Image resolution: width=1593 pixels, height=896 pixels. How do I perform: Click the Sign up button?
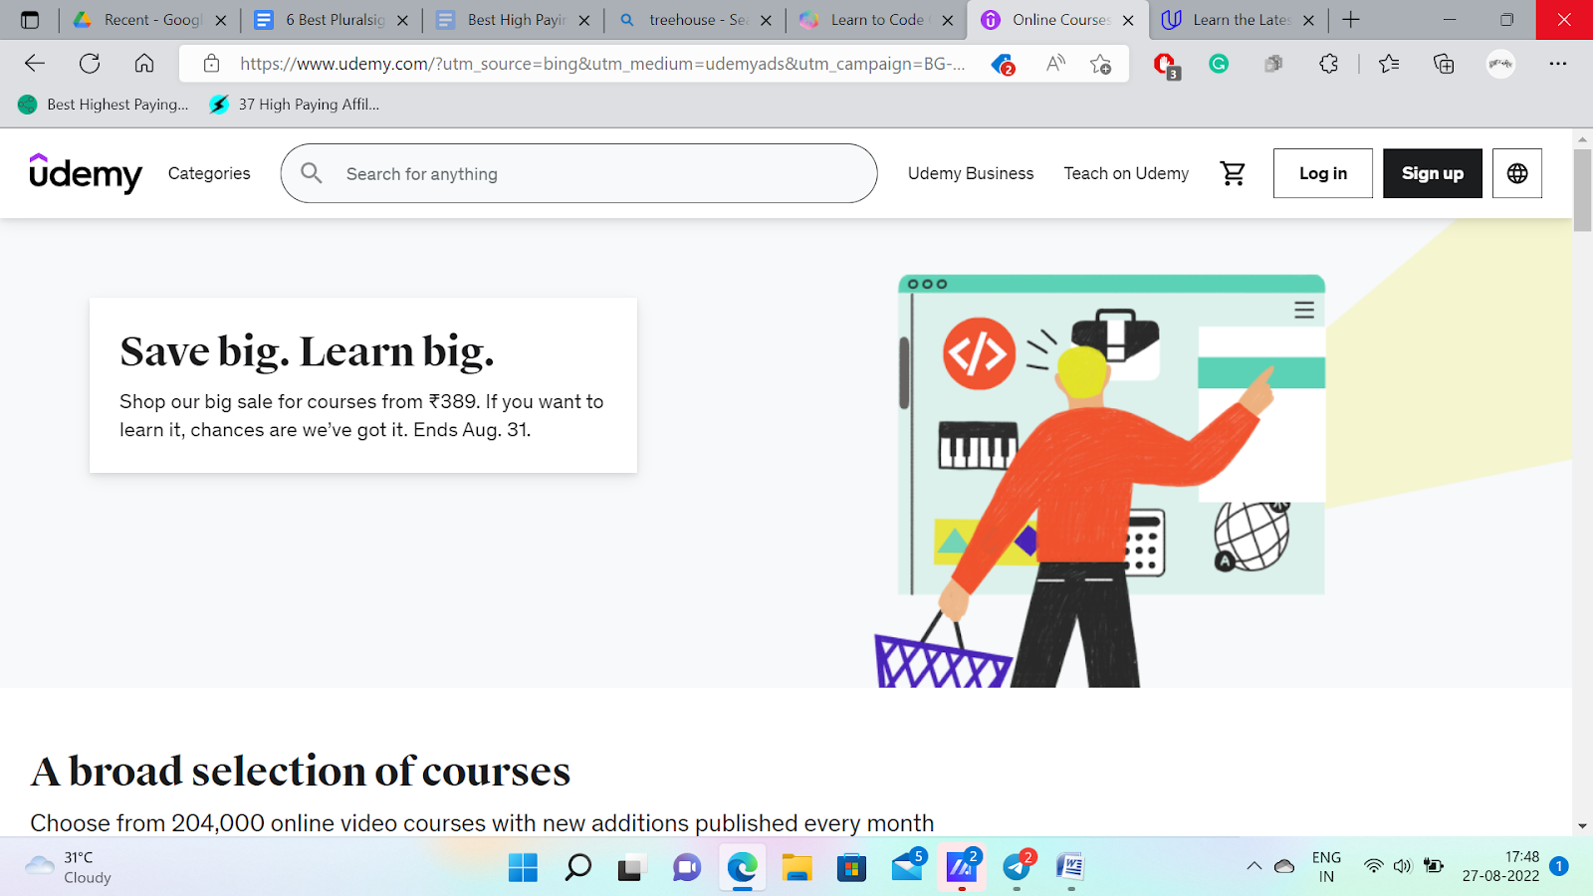point(1433,173)
